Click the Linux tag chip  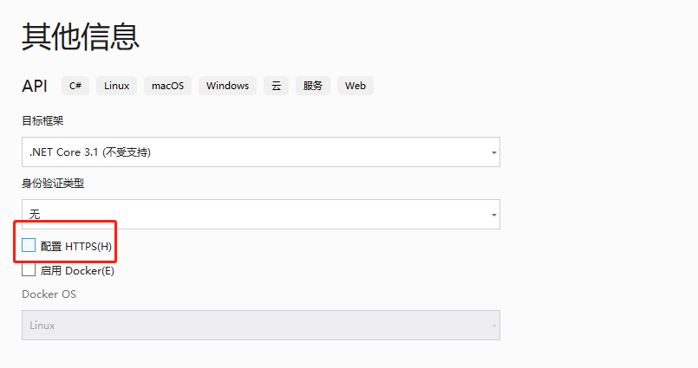(x=117, y=86)
